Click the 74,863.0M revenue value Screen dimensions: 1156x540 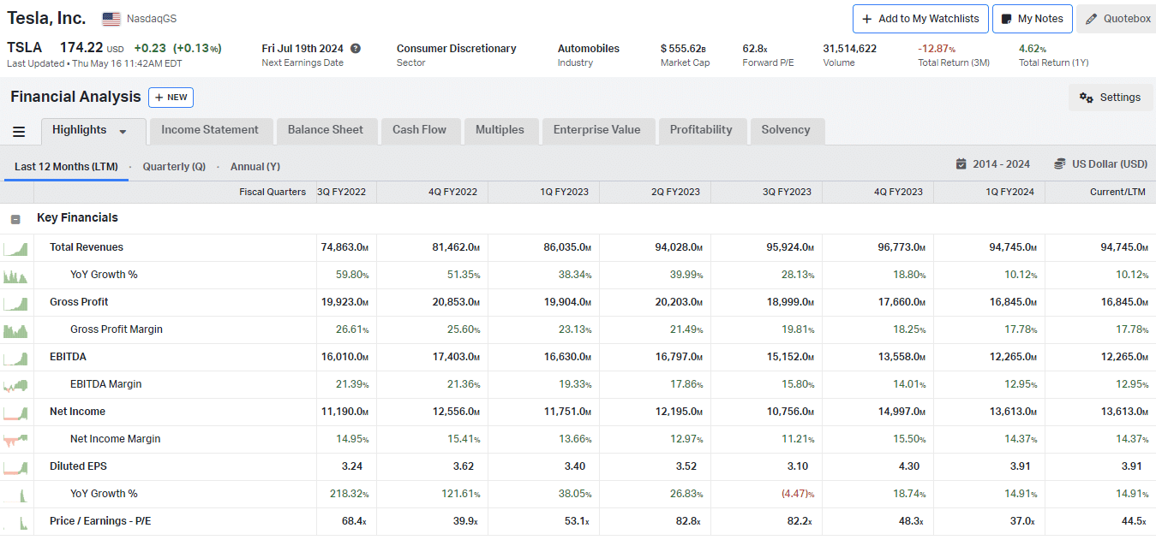tap(344, 247)
